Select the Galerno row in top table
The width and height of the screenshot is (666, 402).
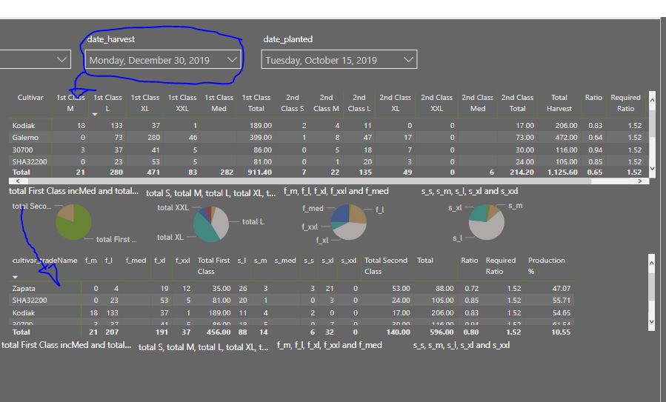329,138
